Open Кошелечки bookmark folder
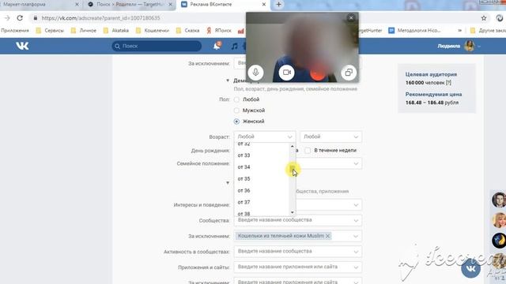This screenshot has width=506, height=284. (x=153, y=31)
